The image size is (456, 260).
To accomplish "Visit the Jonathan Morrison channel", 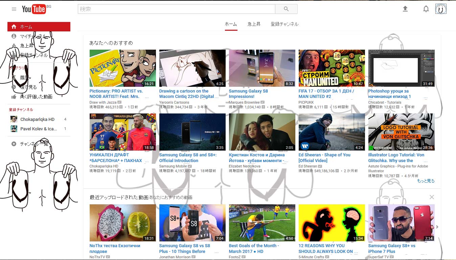I will point(175,257).
